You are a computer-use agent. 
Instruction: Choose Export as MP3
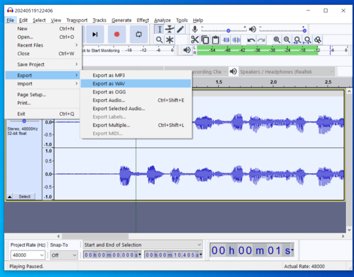coord(136,75)
